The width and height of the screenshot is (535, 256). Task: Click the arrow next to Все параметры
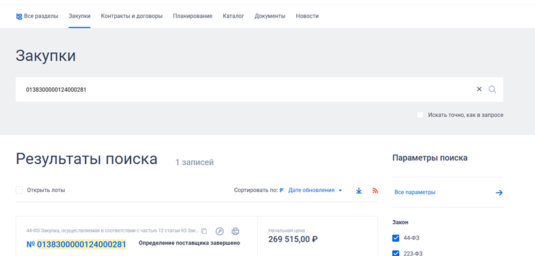tap(499, 193)
